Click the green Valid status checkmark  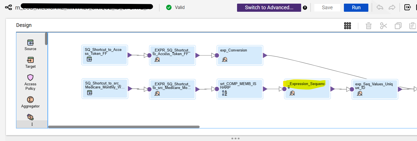(169, 8)
